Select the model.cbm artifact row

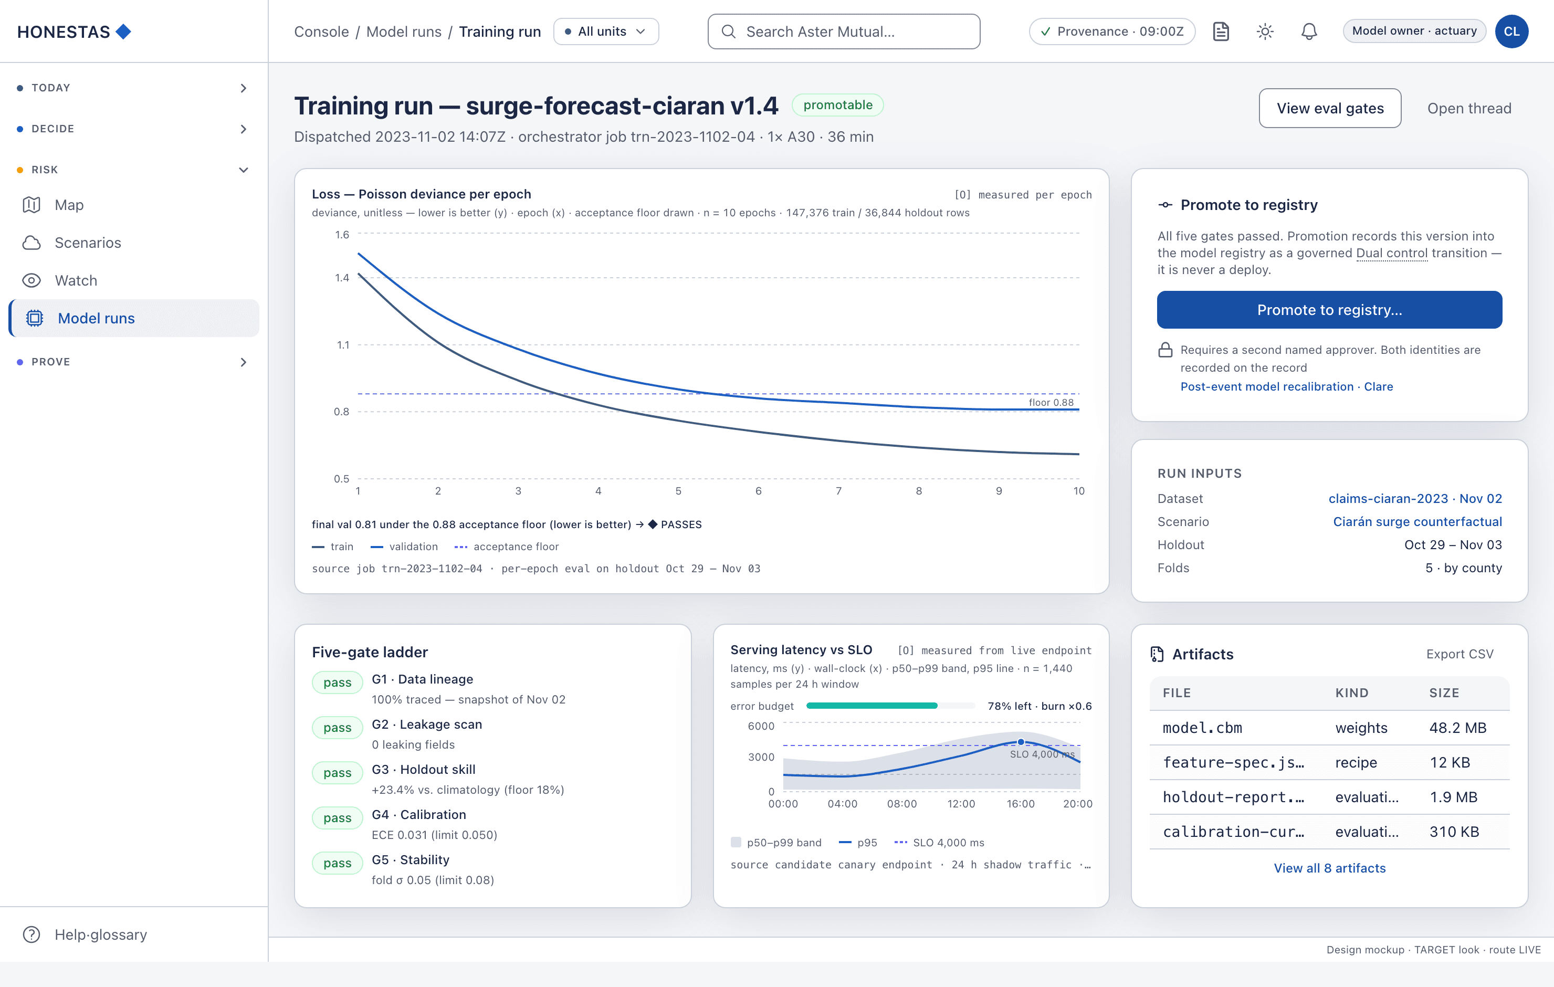(1329, 728)
